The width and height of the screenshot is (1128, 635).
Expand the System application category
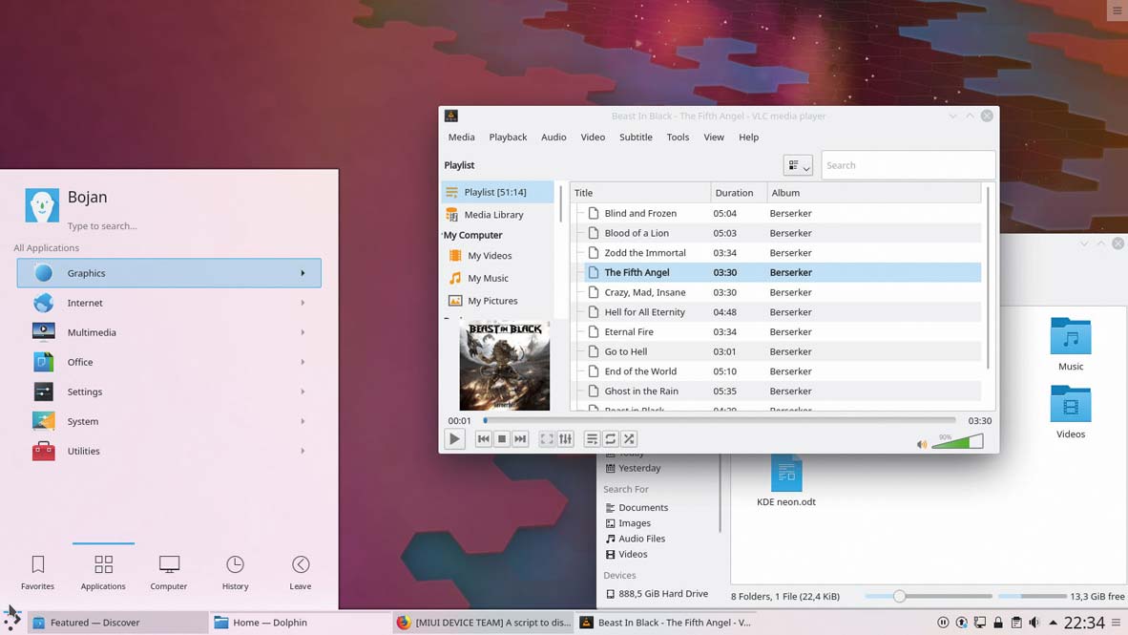coord(169,421)
